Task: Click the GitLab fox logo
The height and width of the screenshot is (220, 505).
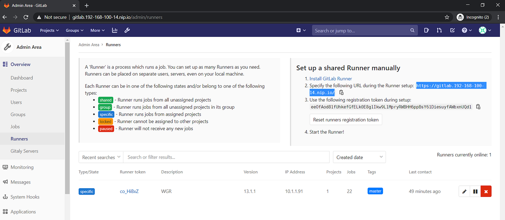Action: (6, 30)
